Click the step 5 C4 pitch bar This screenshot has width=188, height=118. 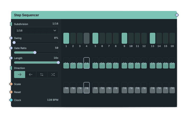pyautogui.click(x=95, y=63)
